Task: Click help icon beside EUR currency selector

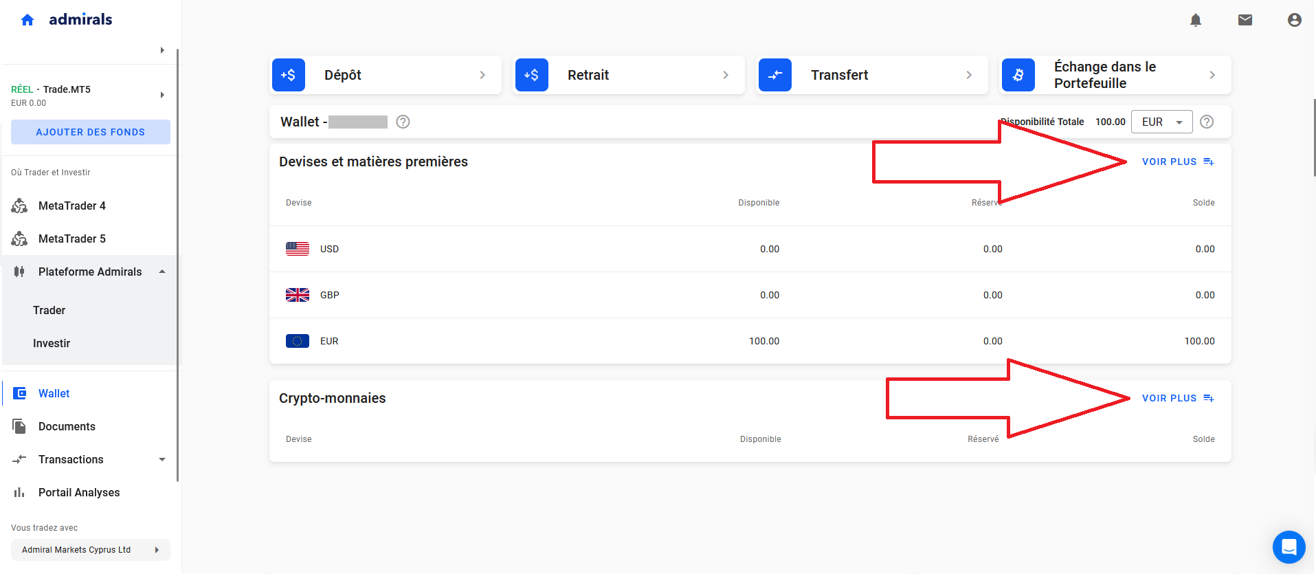Action: coord(1207,122)
